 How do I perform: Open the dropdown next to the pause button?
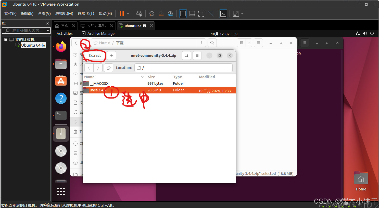coord(128,13)
